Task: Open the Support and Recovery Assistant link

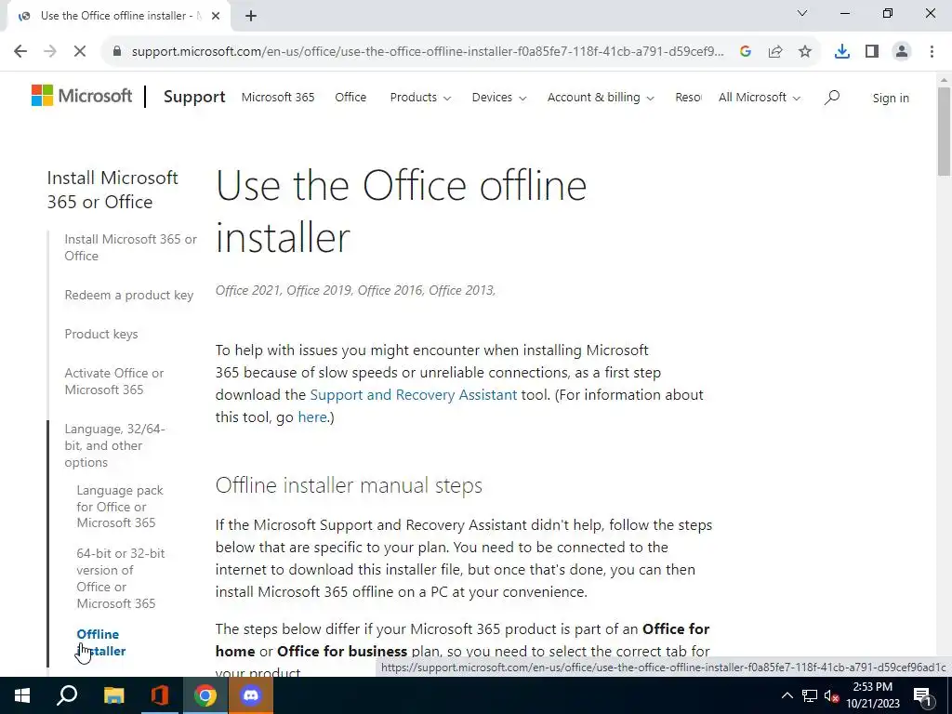Action: (x=414, y=394)
